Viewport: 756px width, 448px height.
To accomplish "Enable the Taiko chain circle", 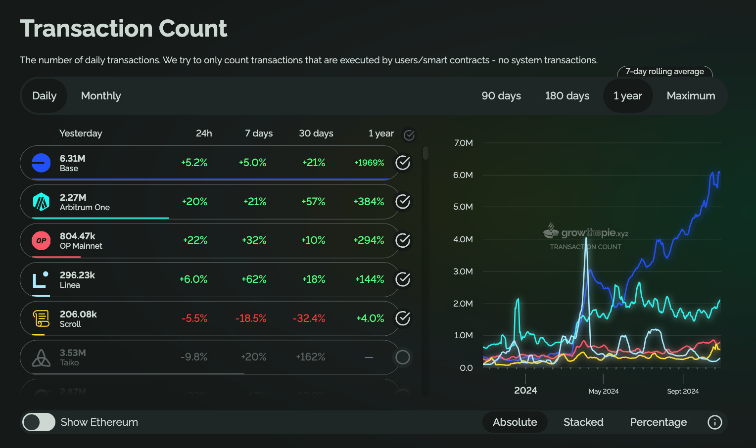I will coord(403,357).
